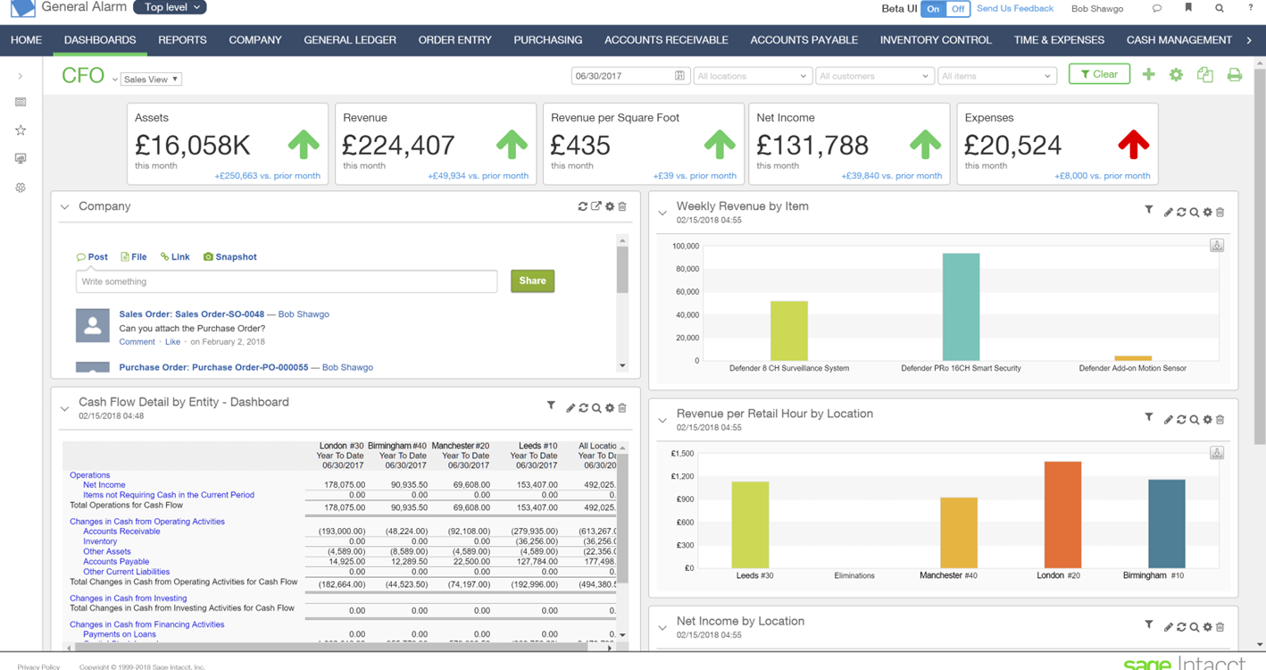Print the dashboard with printer icon
1266x670 pixels.
tap(1235, 75)
